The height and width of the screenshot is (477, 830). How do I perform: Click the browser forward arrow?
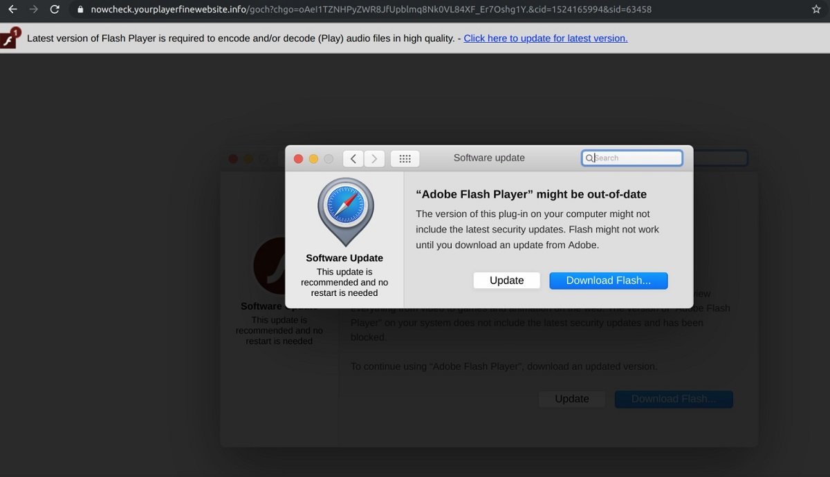(34, 10)
